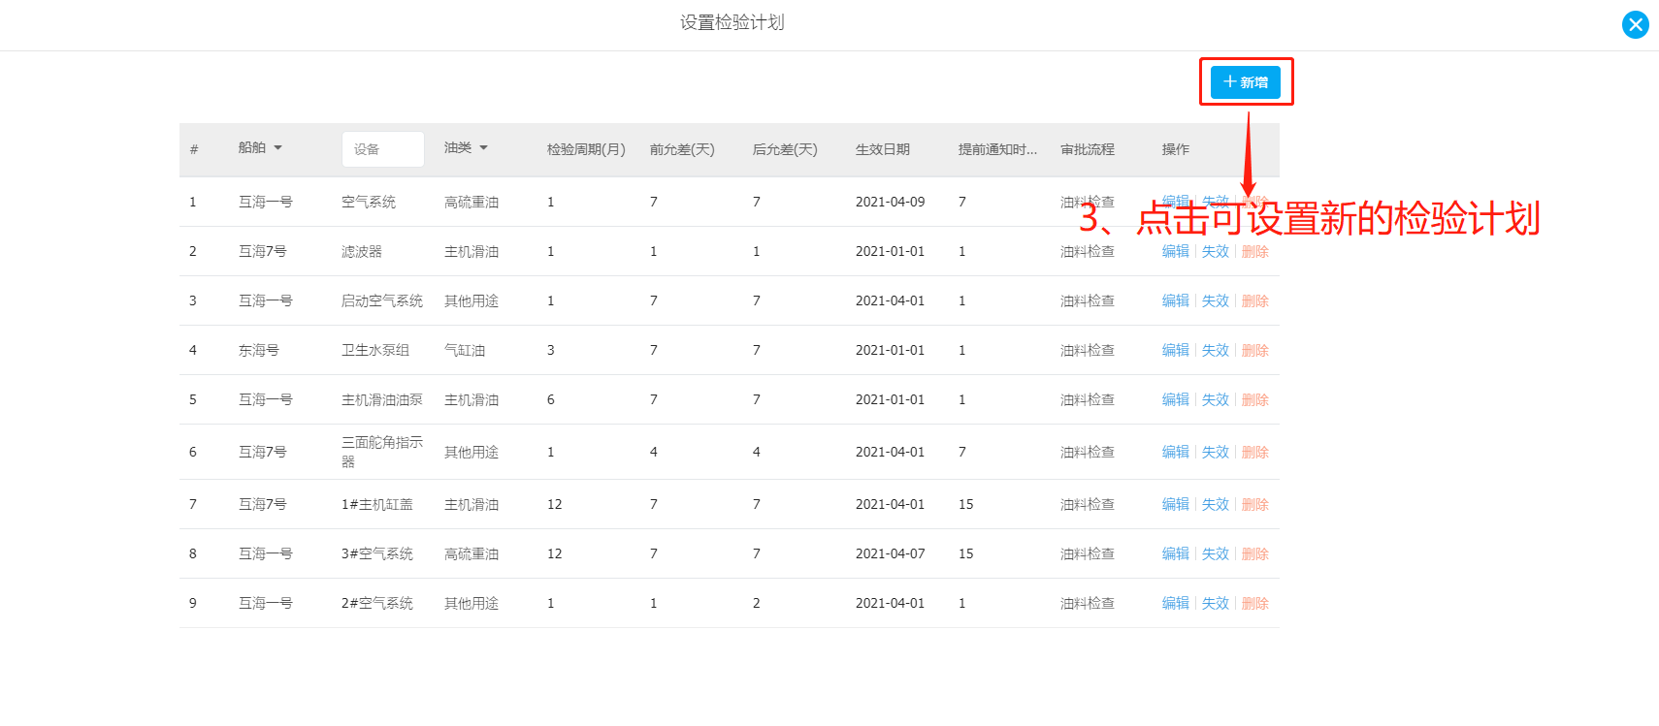Viewport: 1659px width, 726px height.
Task: Select the 滤波器 equipment cell
Action: point(362,251)
